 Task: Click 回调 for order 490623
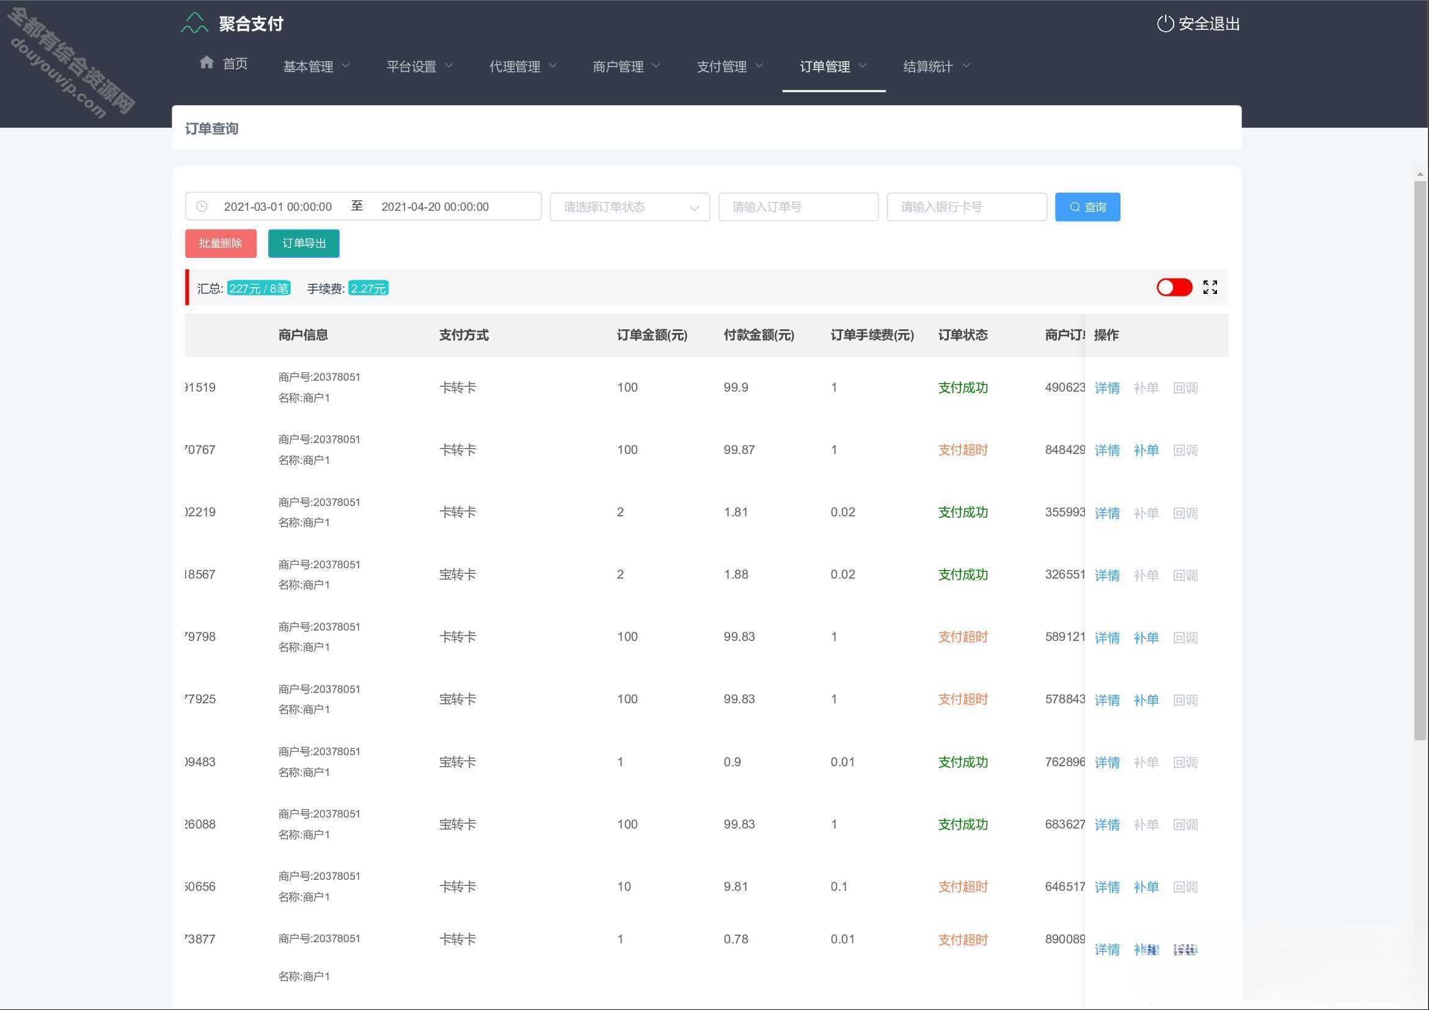(1185, 388)
